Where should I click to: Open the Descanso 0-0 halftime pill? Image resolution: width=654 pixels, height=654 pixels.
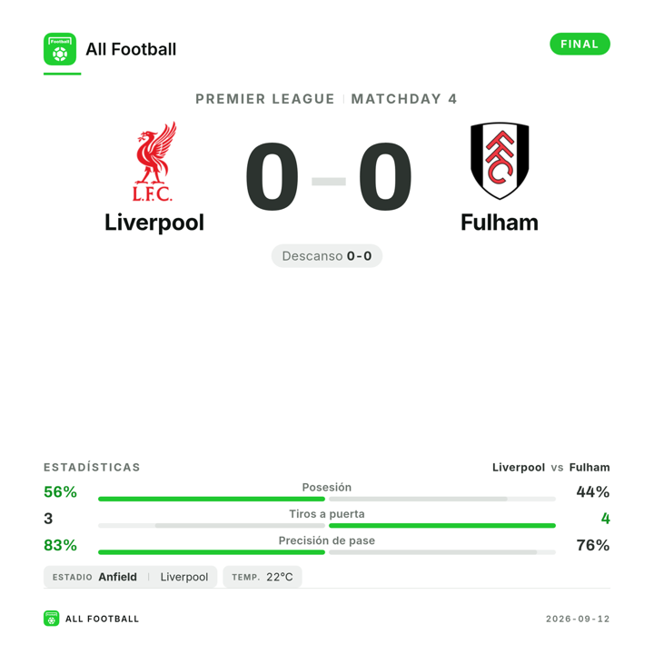327,255
